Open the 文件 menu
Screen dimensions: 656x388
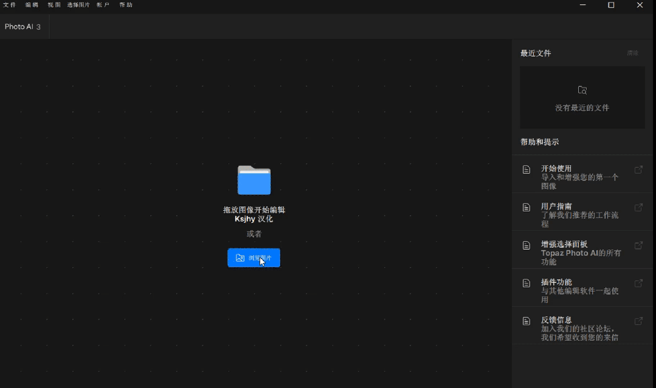pyautogui.click(x=9, y=5)
